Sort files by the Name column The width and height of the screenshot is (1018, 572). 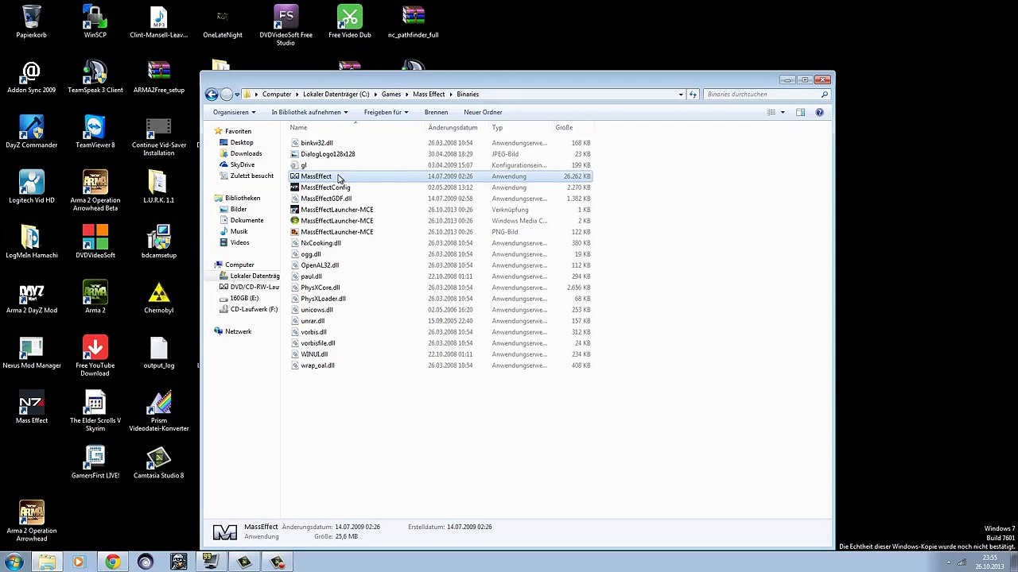click(357, 127)
